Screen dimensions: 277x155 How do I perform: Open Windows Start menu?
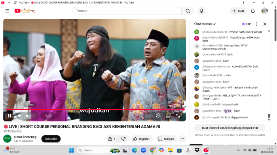(x=71, y=150)
